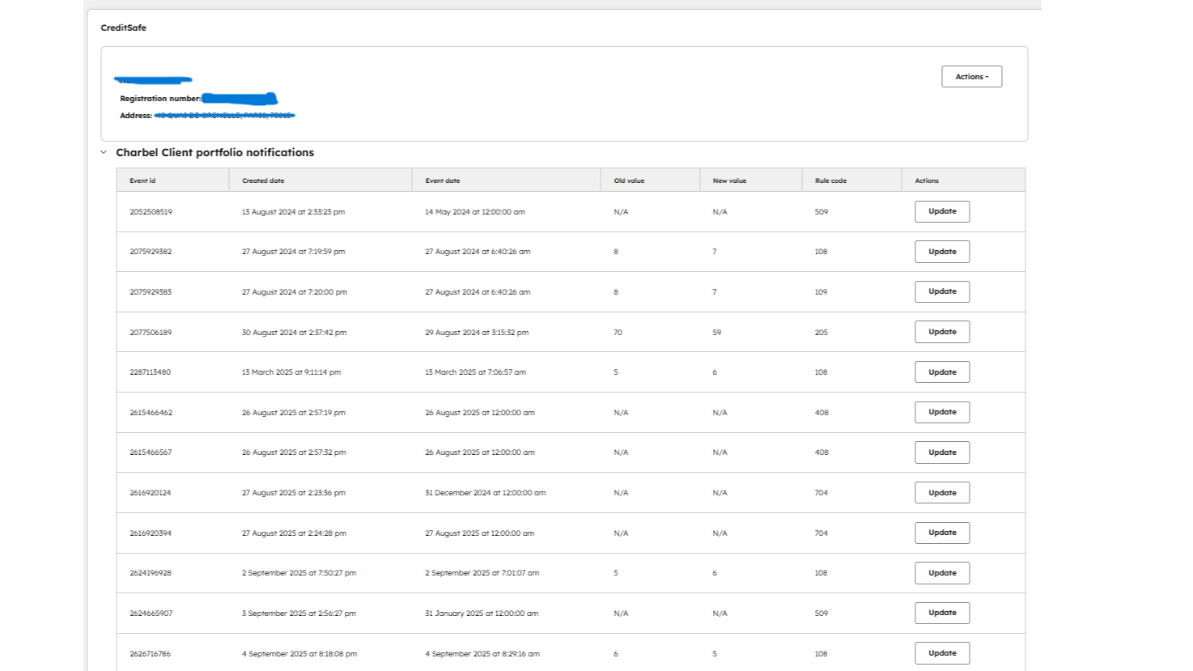Click Update for event 2075929382
Viewport: 1193px width, 671px height.
tap(942, 252)
